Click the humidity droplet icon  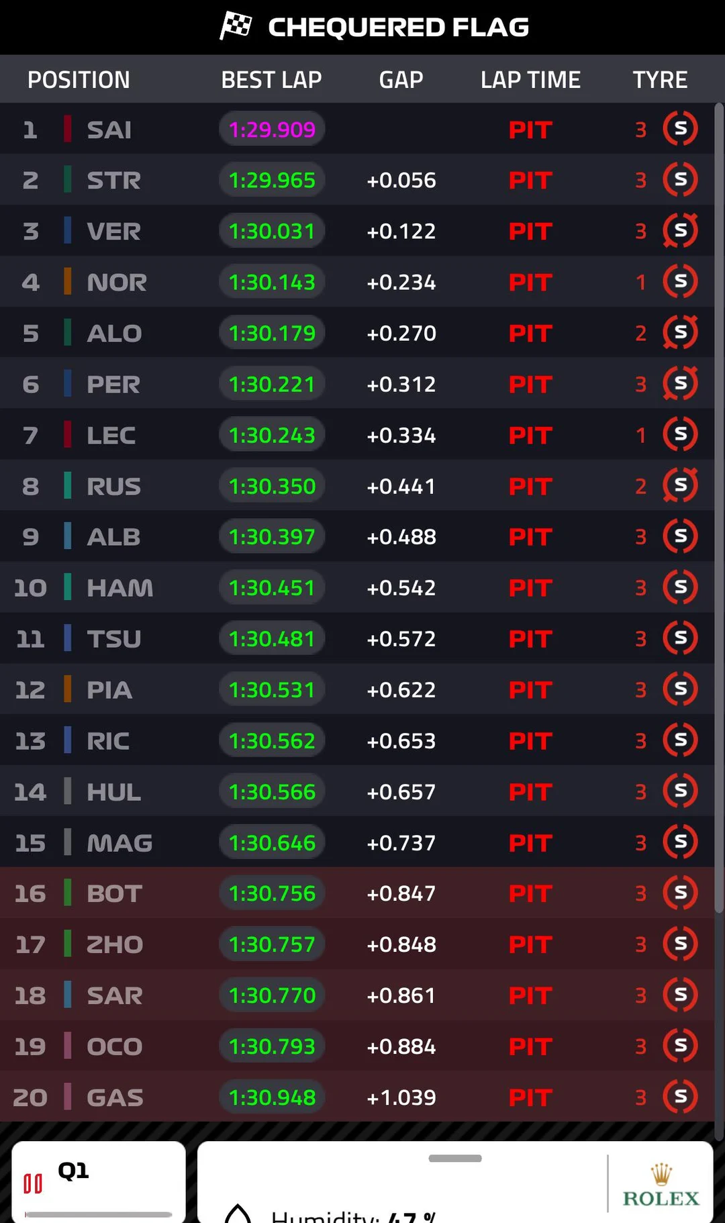(238, 1214)
